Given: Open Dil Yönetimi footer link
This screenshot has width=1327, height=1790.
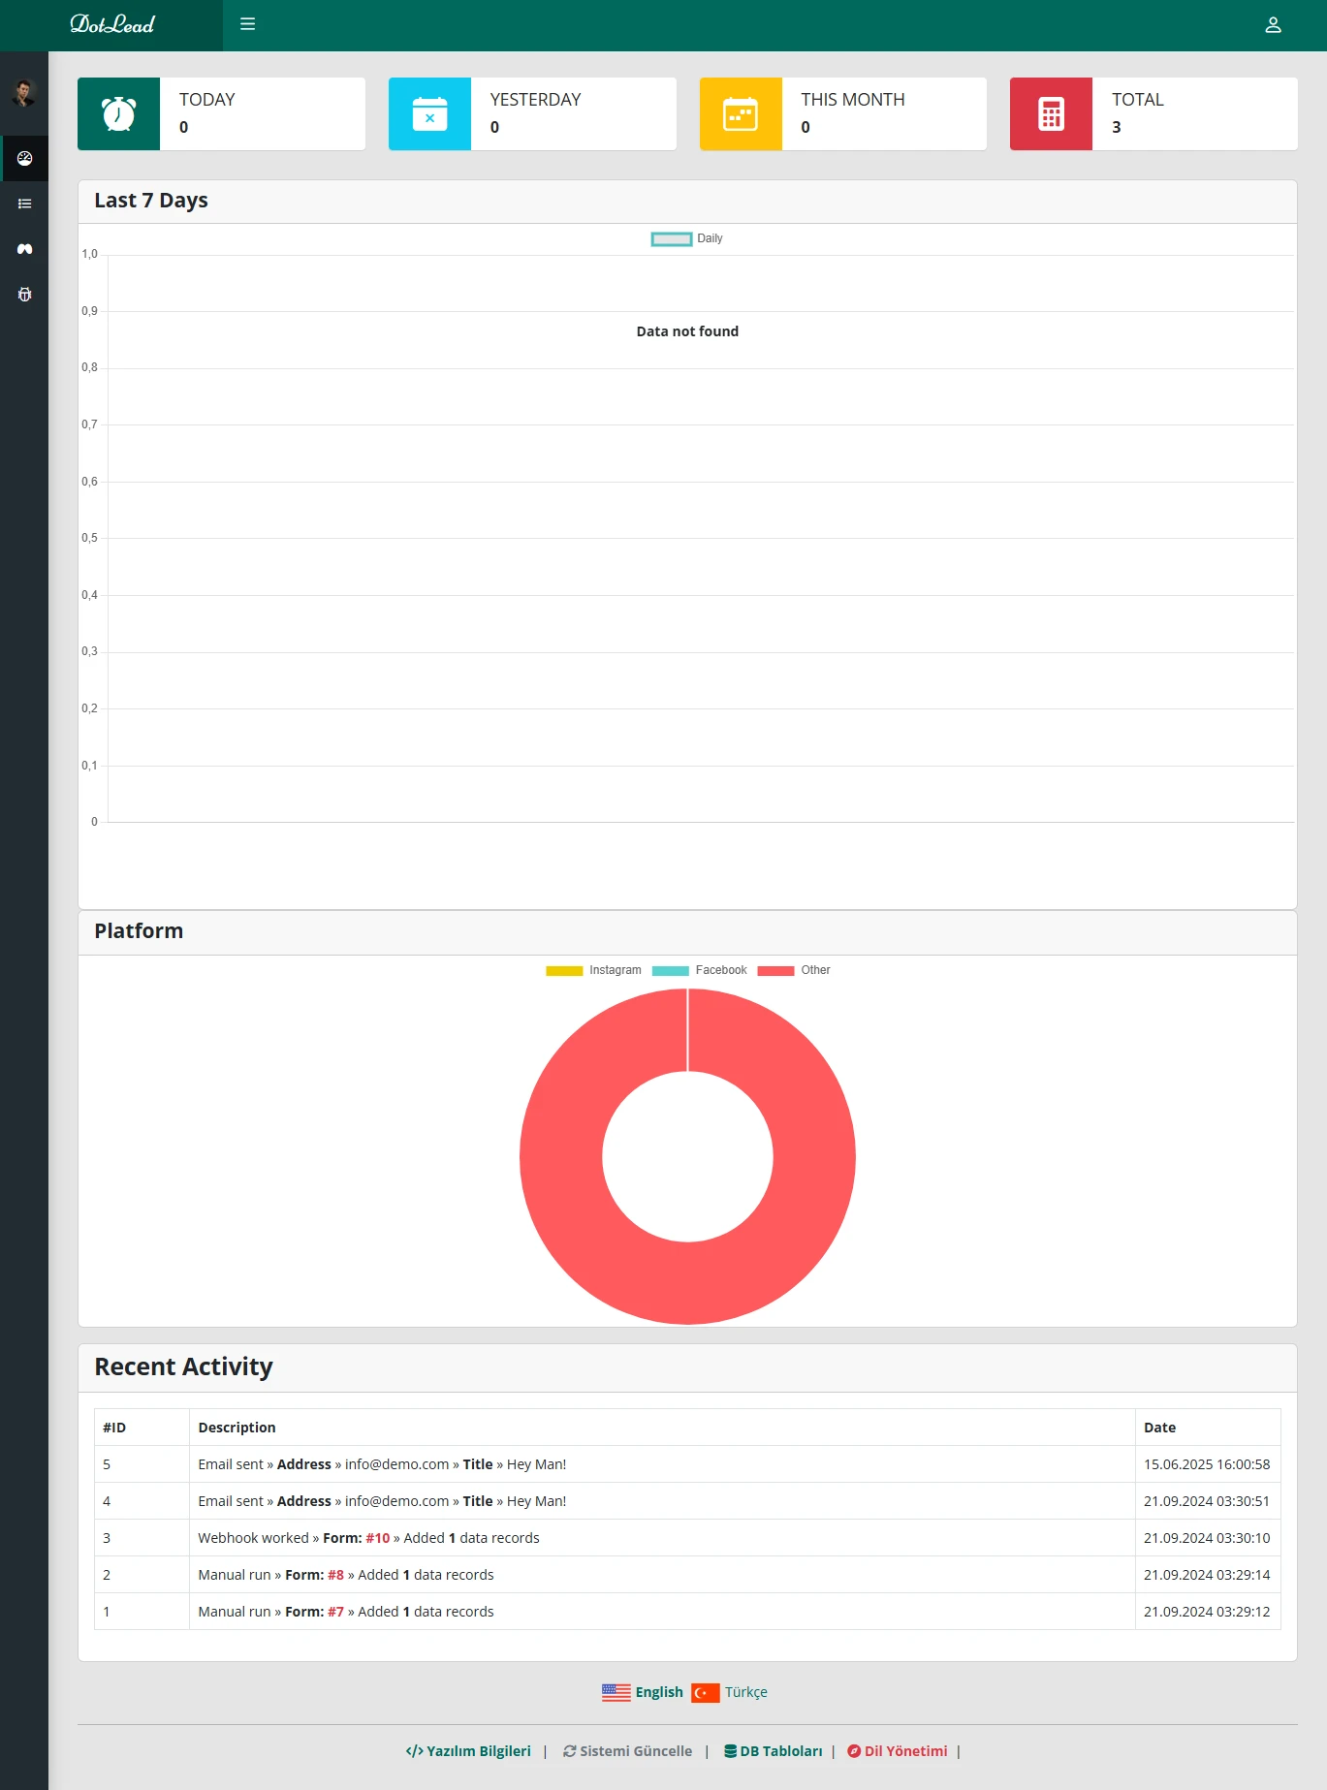Looking at the screenshot, I should tap(897, 1751).
